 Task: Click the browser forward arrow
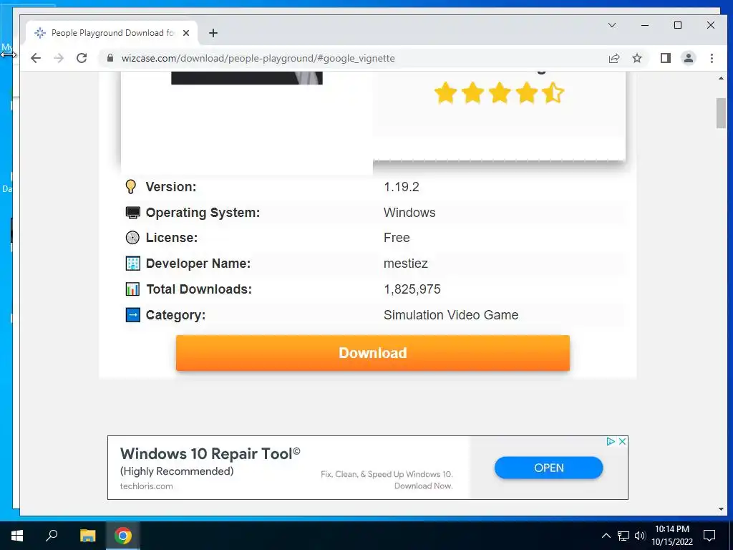coord(59,58)
